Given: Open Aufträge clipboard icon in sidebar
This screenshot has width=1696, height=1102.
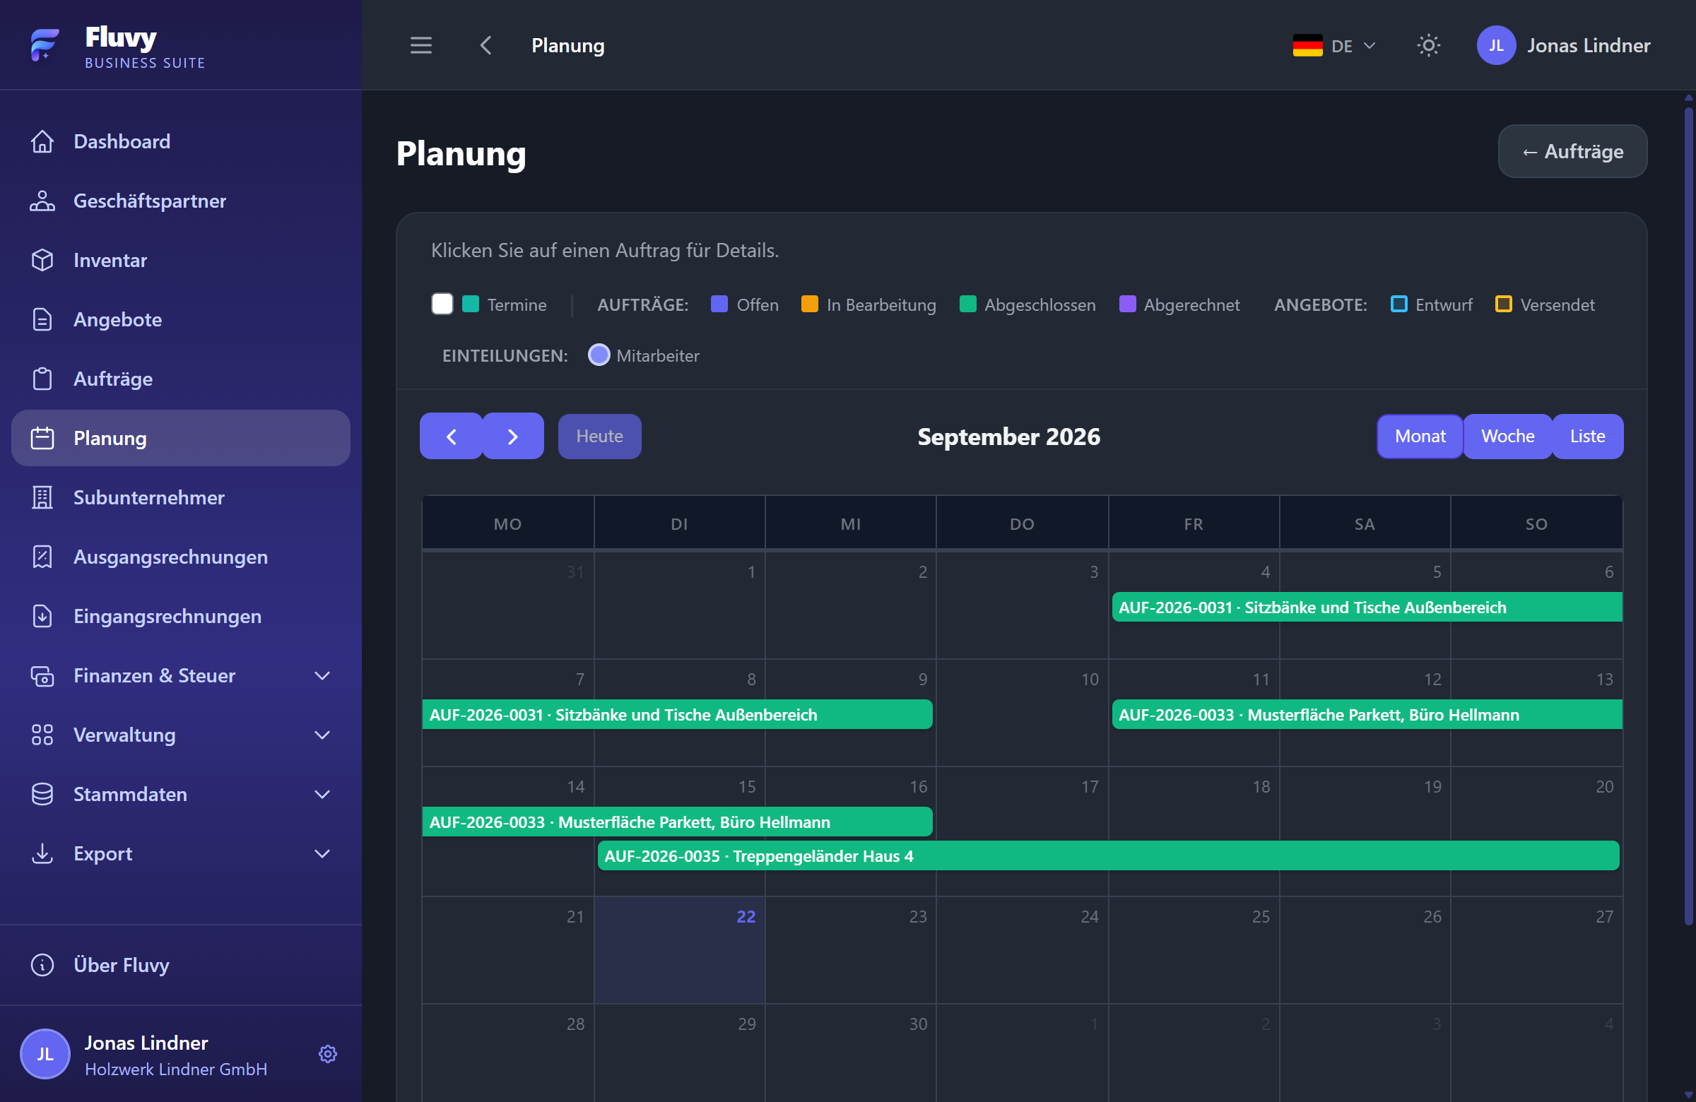Looking at the screenshot, I should click(x=43, y=378).
